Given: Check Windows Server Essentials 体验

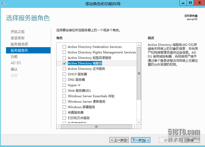Looking at the screenshot, I should pos(64,96).
